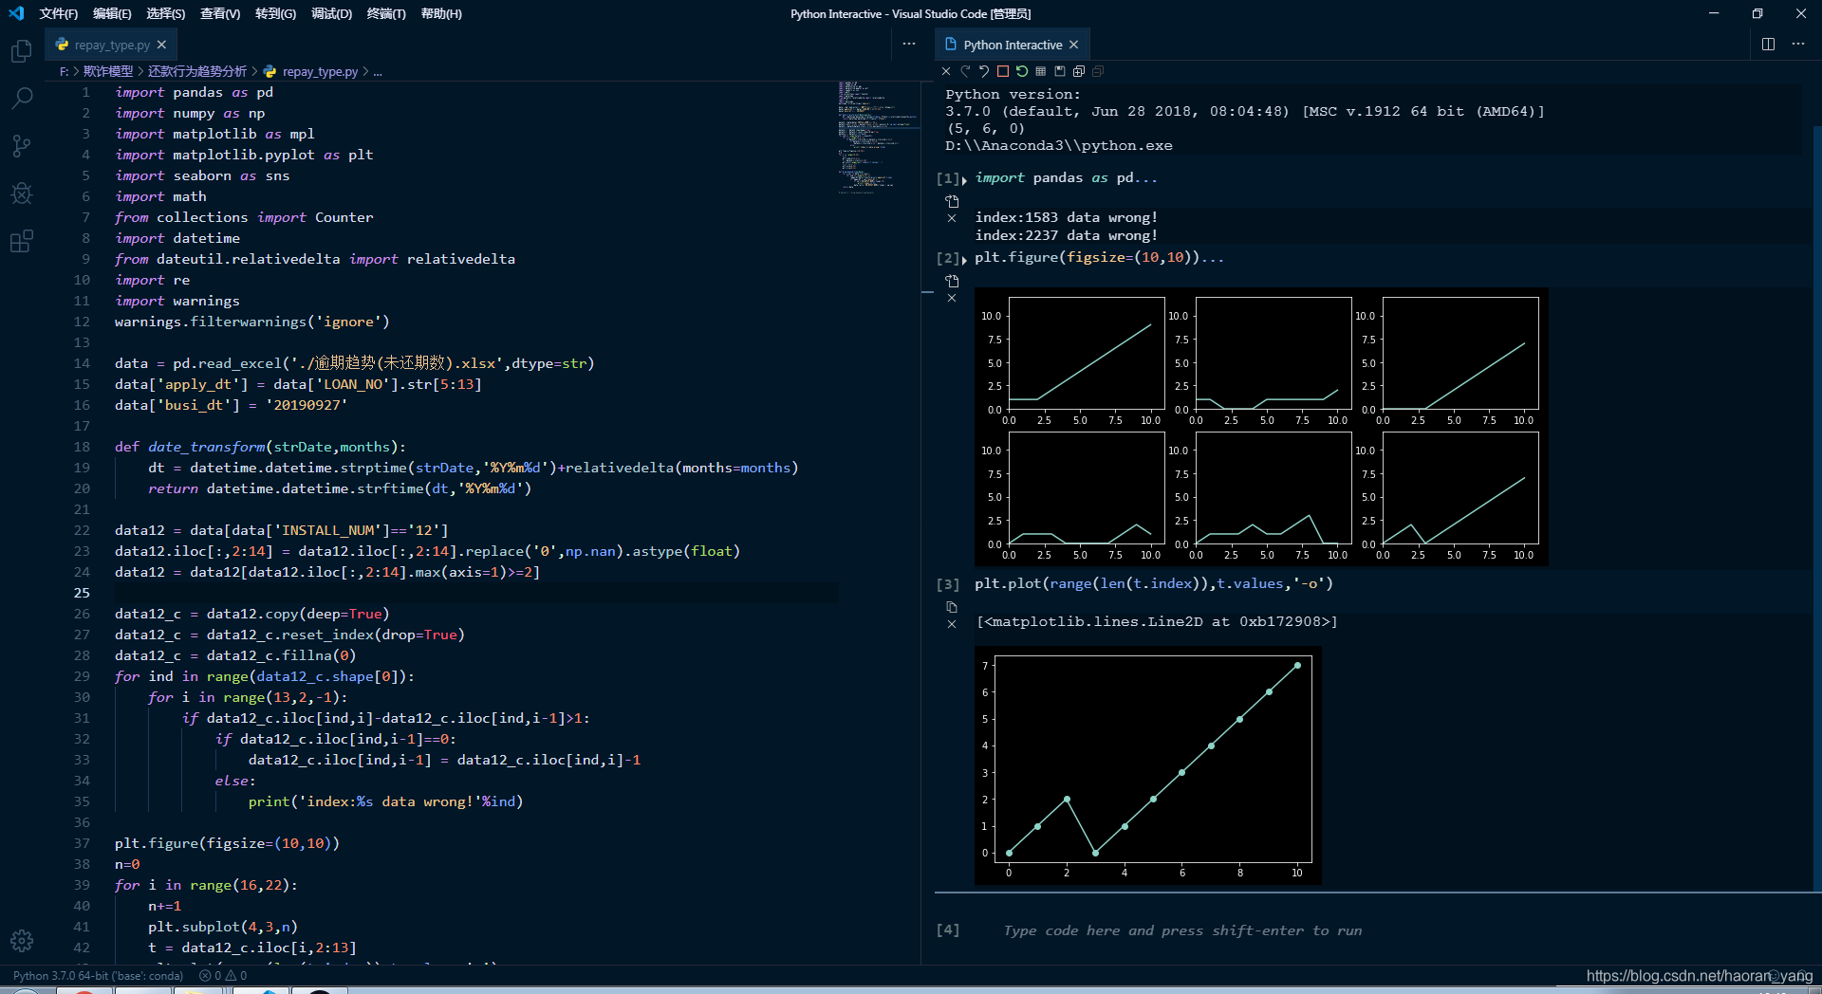Clear all cells in Python Interactive toolbar
This screenshot has height=994, width=1822.
tap(946, 71)
